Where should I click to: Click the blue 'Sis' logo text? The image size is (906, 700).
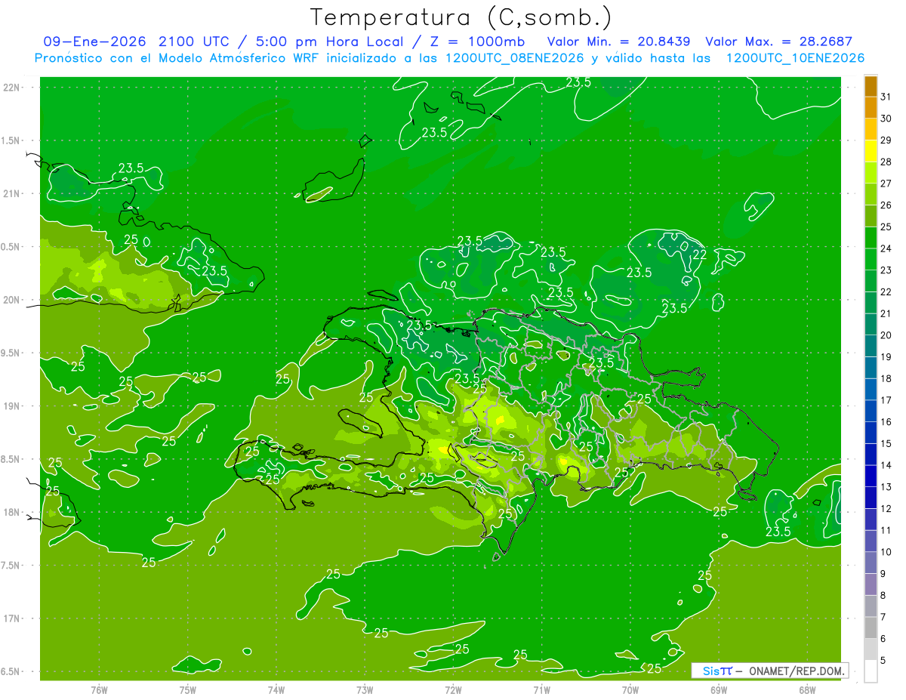[710, 671]
